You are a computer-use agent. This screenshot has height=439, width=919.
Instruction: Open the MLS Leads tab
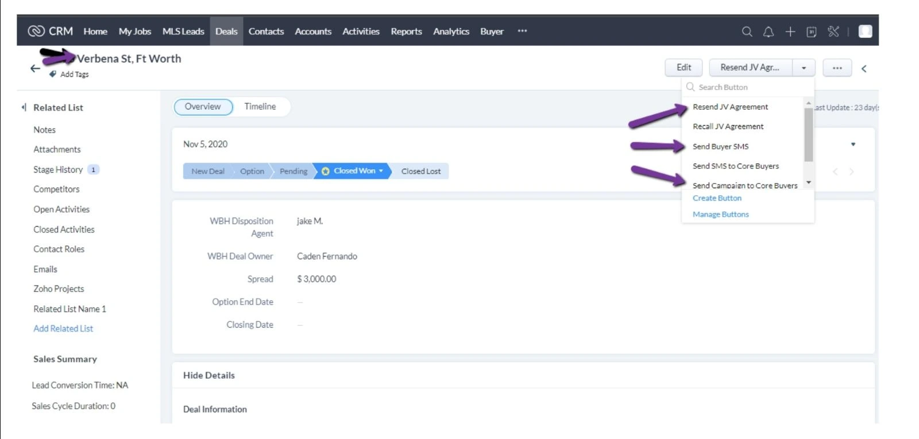(183, 32)
